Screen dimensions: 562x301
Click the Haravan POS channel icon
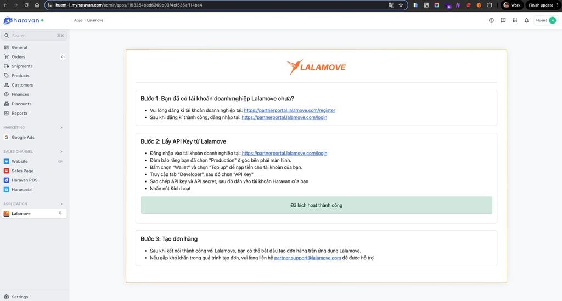[x=7, y=180]
